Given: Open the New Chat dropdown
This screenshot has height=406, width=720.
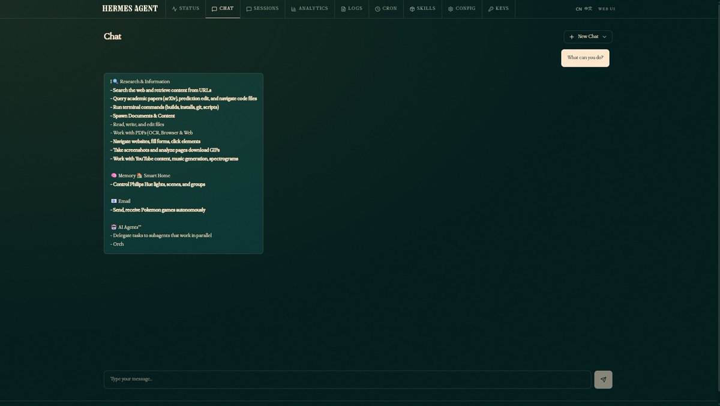Looking at the screenshot, I should [x=588, y=37].
